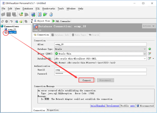The image size is (157, 113).
Task: Click the reload icon above Connections tree
Action: 2,21
